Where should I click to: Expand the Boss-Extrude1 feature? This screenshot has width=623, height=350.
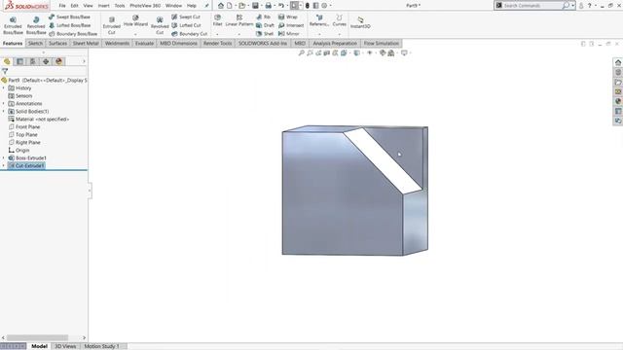tap(4, 157)
